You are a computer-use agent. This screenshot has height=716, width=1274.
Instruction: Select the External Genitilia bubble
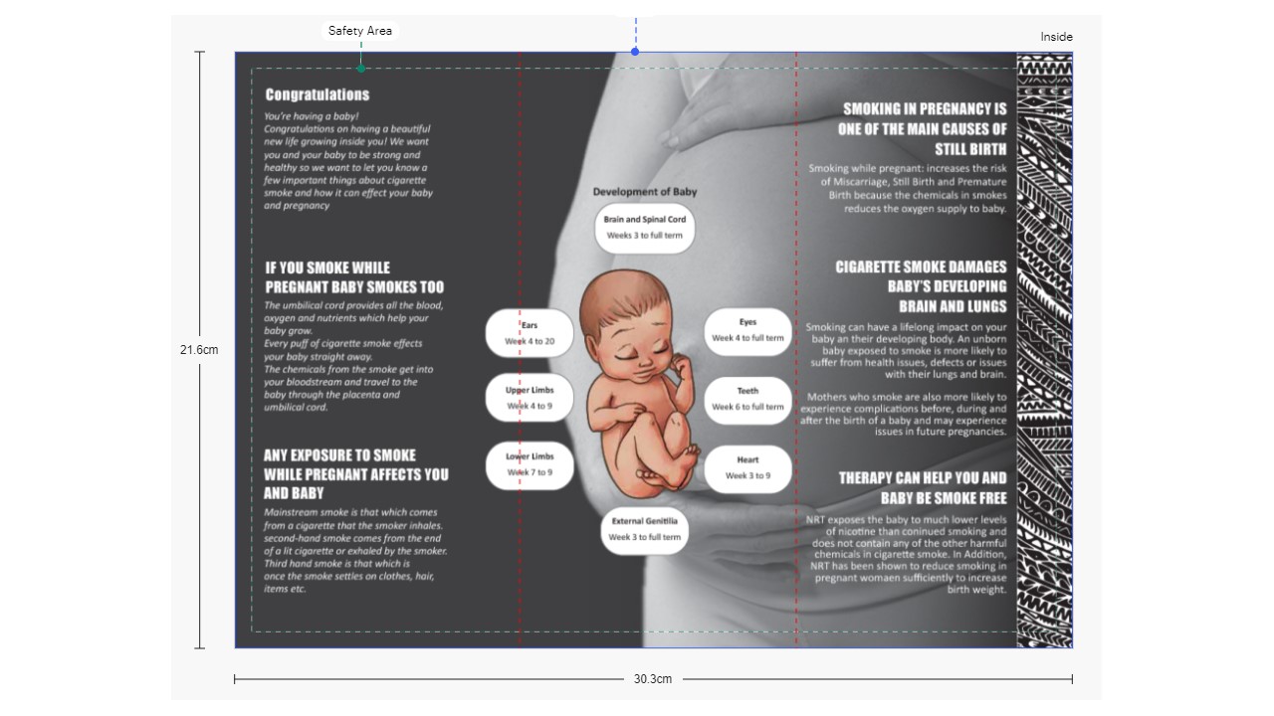(645, 529)
